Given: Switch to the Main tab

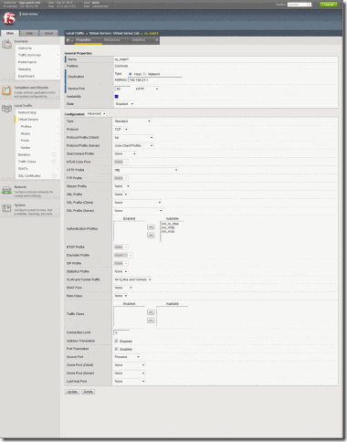Looking at the screenshot, I should 10,33.
